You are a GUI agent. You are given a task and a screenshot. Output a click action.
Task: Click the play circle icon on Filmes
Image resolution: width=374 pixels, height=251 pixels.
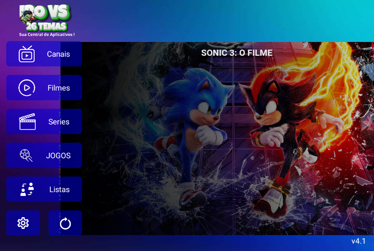(27, 88)
